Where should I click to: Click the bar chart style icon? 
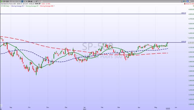pyautogui.click(x=32, y=2)
